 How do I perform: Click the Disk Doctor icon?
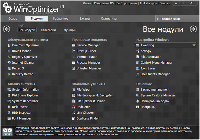(9, 107)
